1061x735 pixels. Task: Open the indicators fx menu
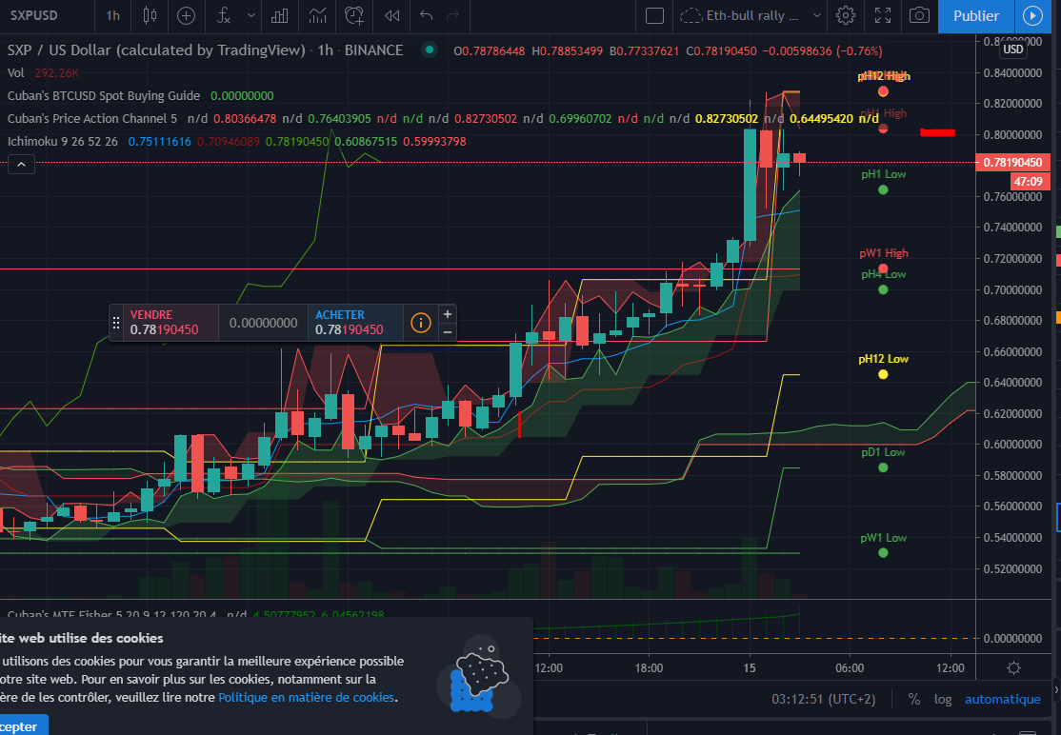pos(223,15)
